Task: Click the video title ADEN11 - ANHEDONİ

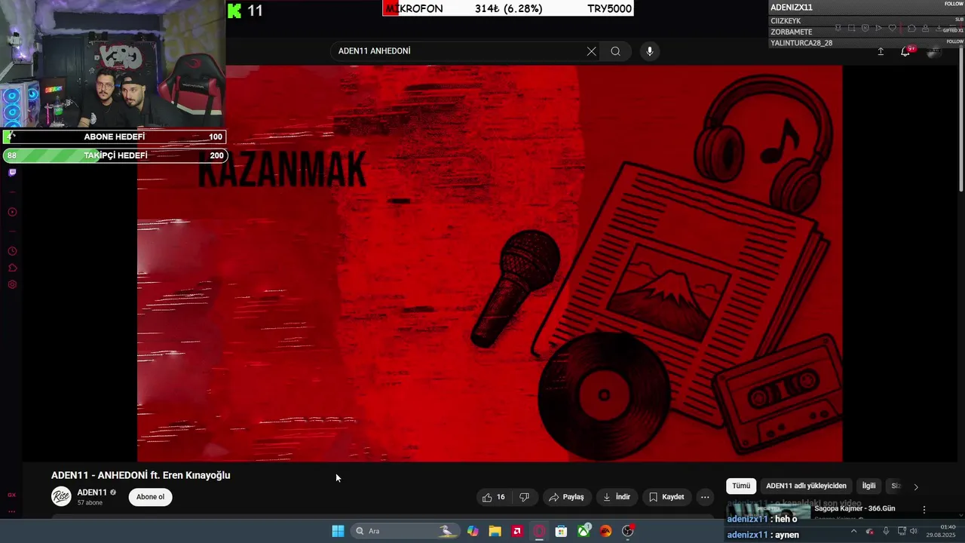Action: pos(141,475)
